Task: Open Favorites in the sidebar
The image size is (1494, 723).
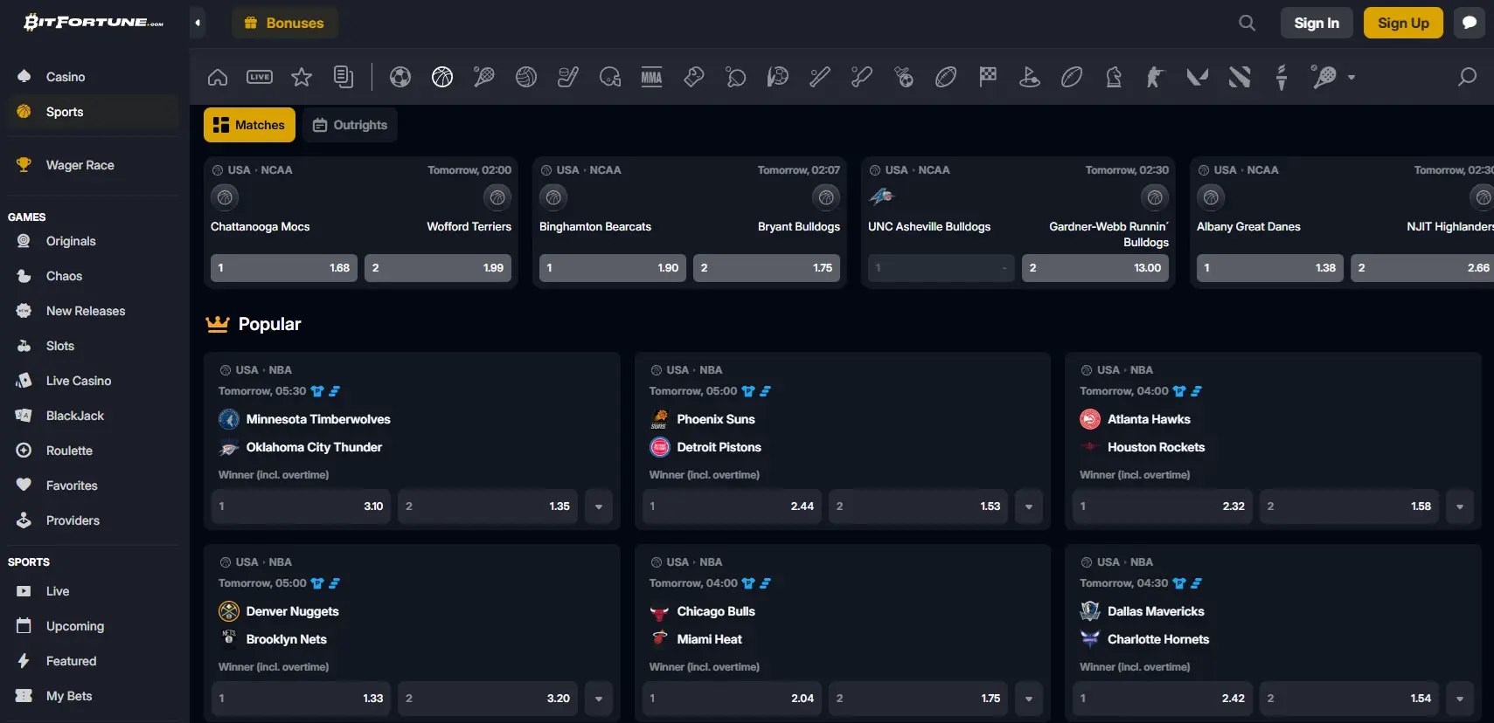Action: 93,485
